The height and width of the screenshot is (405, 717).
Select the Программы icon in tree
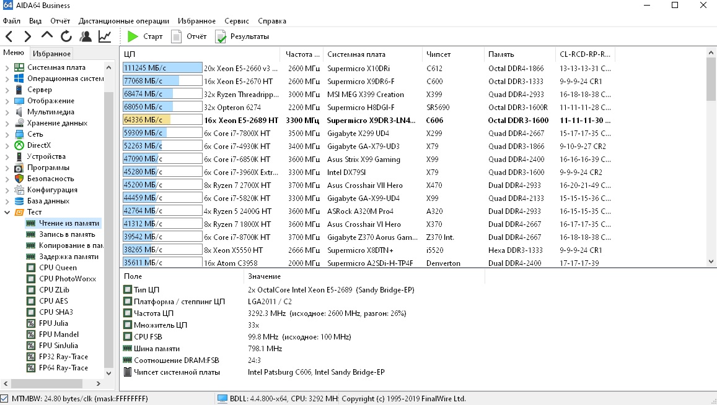point(19,168)
